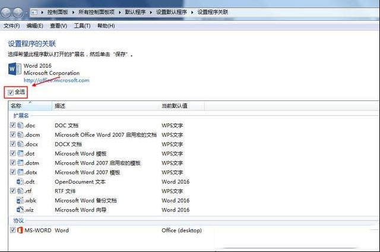The width and height of the screenshot is (380, 252).
Task: Expand breadcrumb arrow before 默认程序
Action: (x=120, y=12)
